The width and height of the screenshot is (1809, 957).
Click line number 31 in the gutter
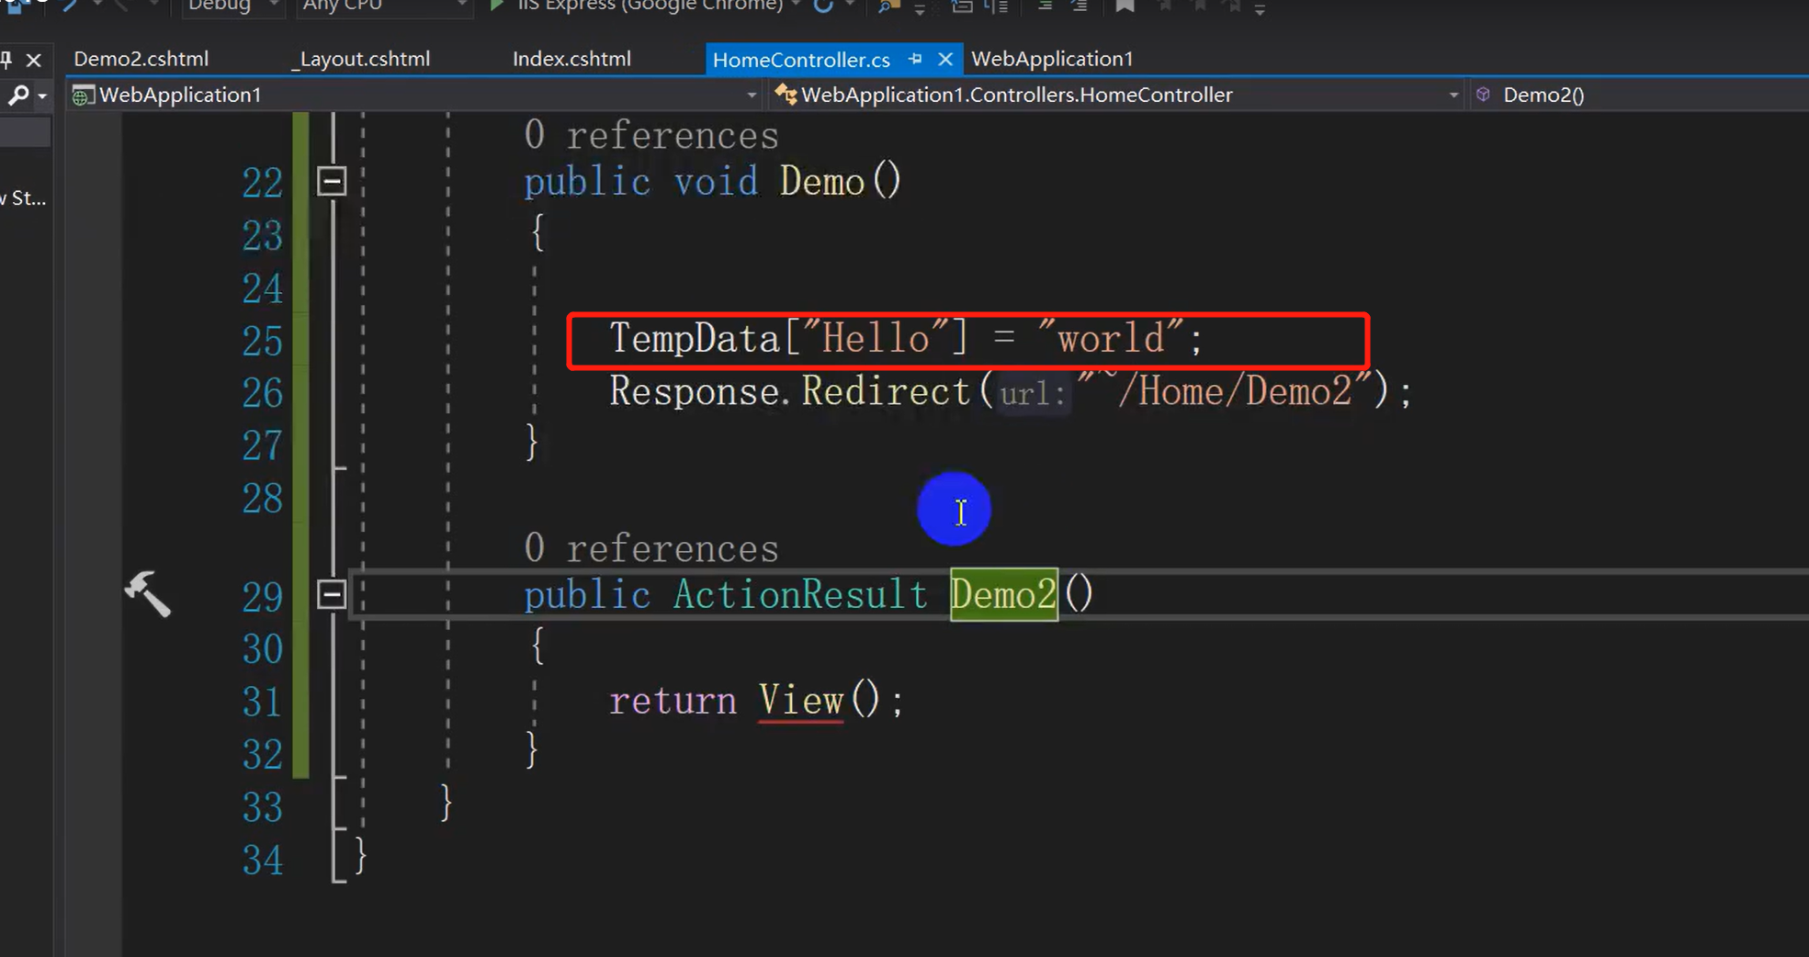(263, 703)
